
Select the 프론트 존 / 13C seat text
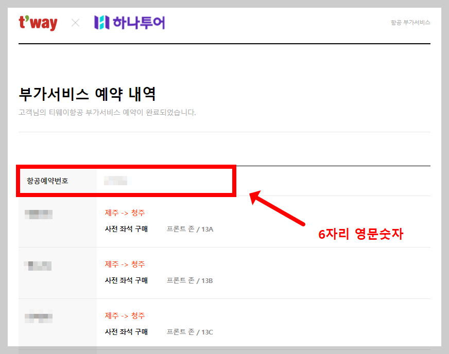coord(190,332)
